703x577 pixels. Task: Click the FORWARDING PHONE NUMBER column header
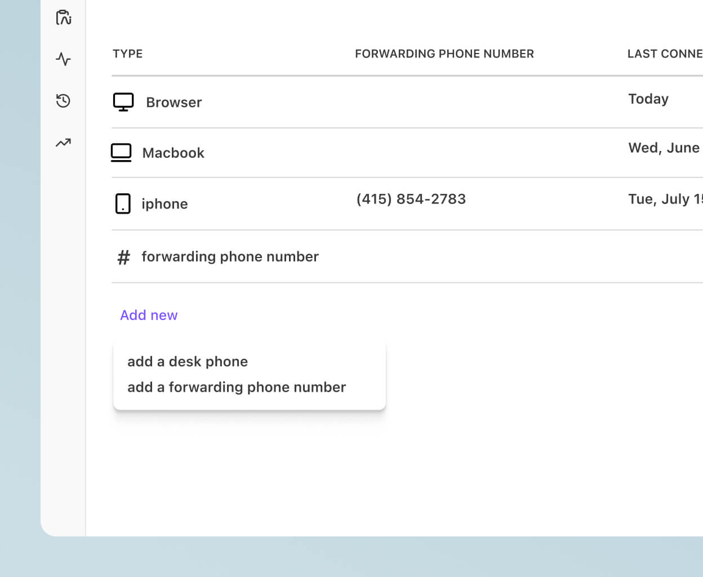click(444, 54)
